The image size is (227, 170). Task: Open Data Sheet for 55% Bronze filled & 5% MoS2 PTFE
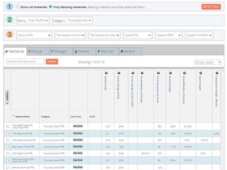78,160
